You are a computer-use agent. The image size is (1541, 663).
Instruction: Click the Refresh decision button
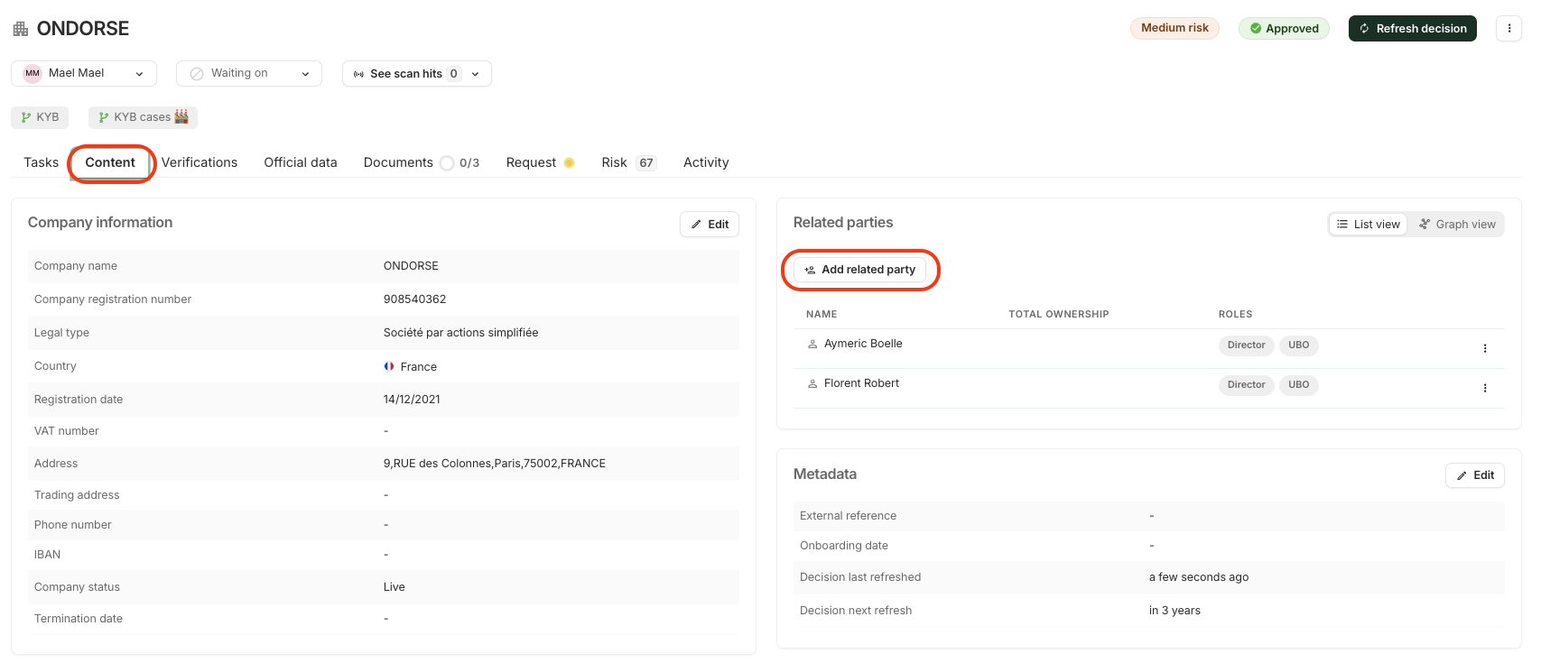pyautogui.click(x=1412, y=29)
